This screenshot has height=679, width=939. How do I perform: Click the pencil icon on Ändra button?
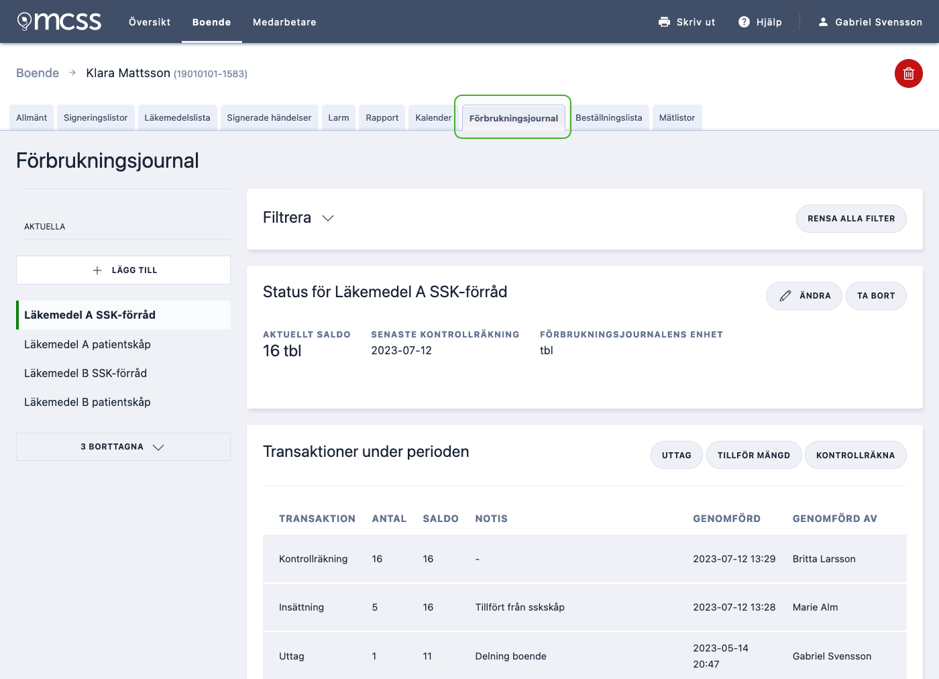[785, 296]
